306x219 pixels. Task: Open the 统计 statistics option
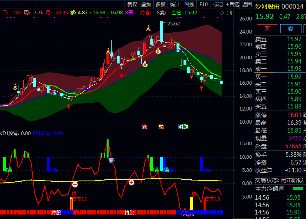(x=175, y=4)
